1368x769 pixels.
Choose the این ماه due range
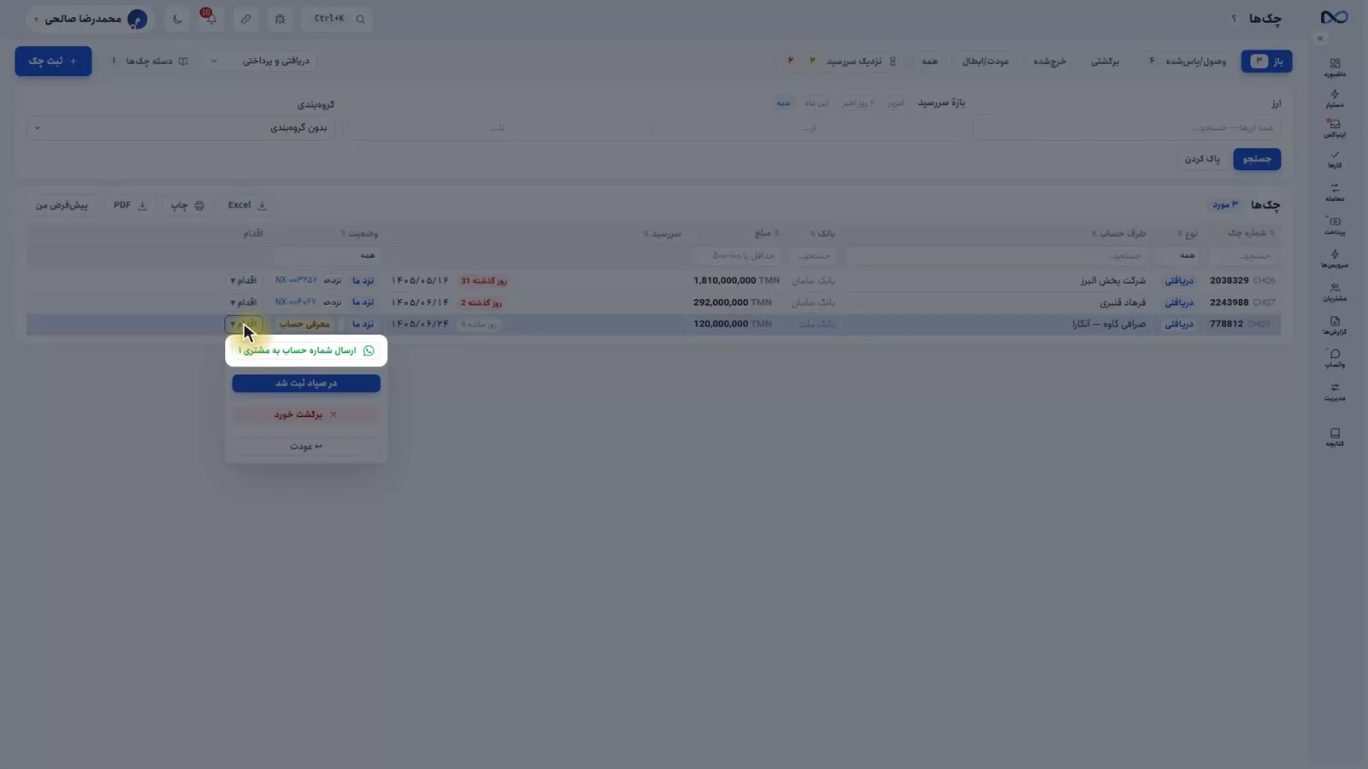[816, 103]
